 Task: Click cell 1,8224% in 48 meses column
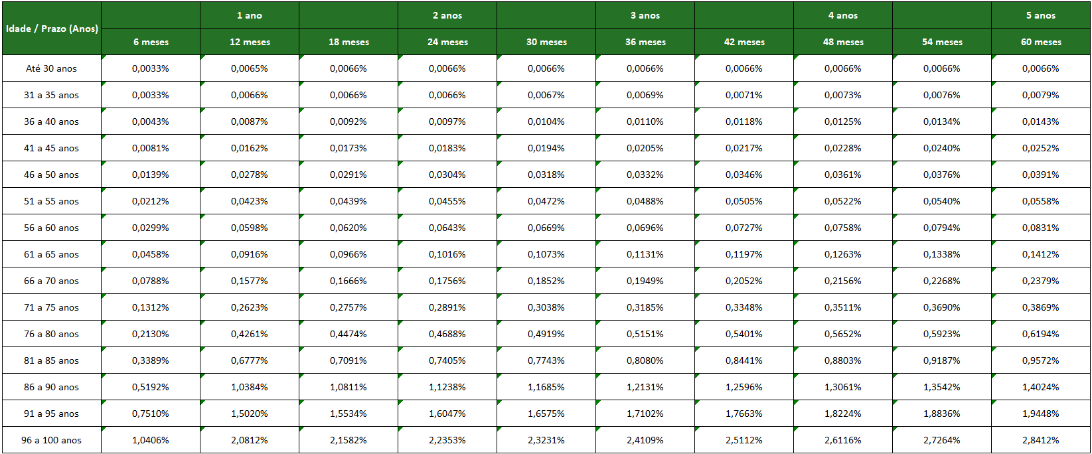pyautogui.click(x=843, y=414)
